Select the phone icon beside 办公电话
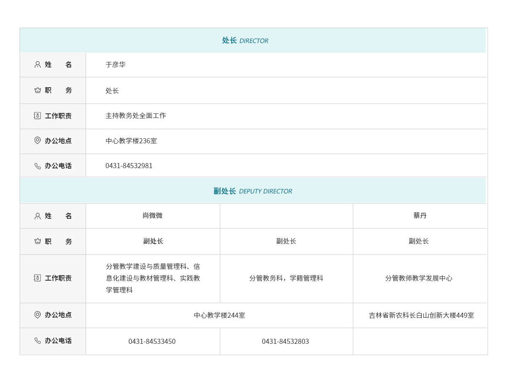 37,166
